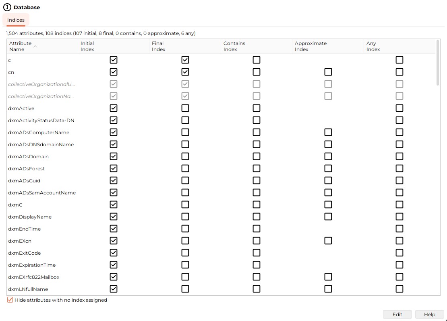Click the Initial Index column header
This screenshot has width=447, height=321.
88,46
